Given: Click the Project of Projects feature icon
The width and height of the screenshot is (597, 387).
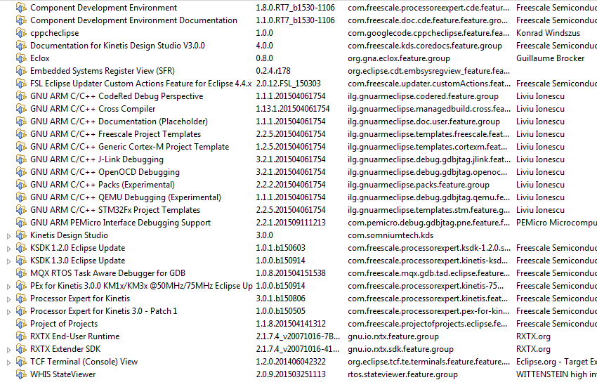Looking at the screenshot, I should tap(21, 324).
